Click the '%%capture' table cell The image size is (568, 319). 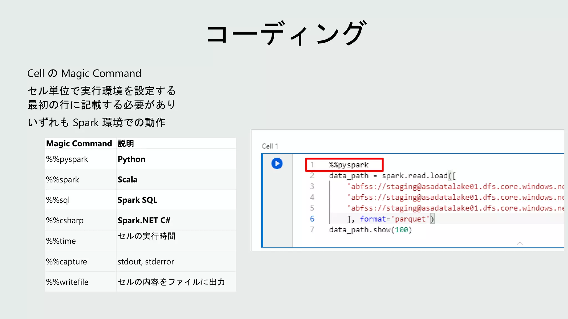81,261
